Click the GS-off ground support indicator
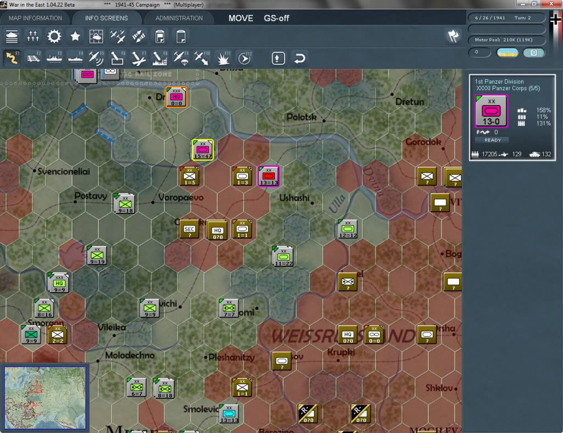This screenshot has height=433, width=563. (277, 18)
